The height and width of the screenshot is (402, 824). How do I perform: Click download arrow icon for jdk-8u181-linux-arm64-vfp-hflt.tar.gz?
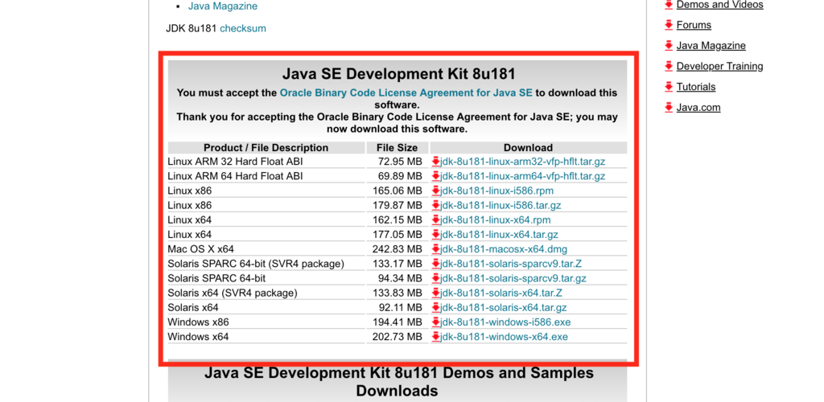435,176
